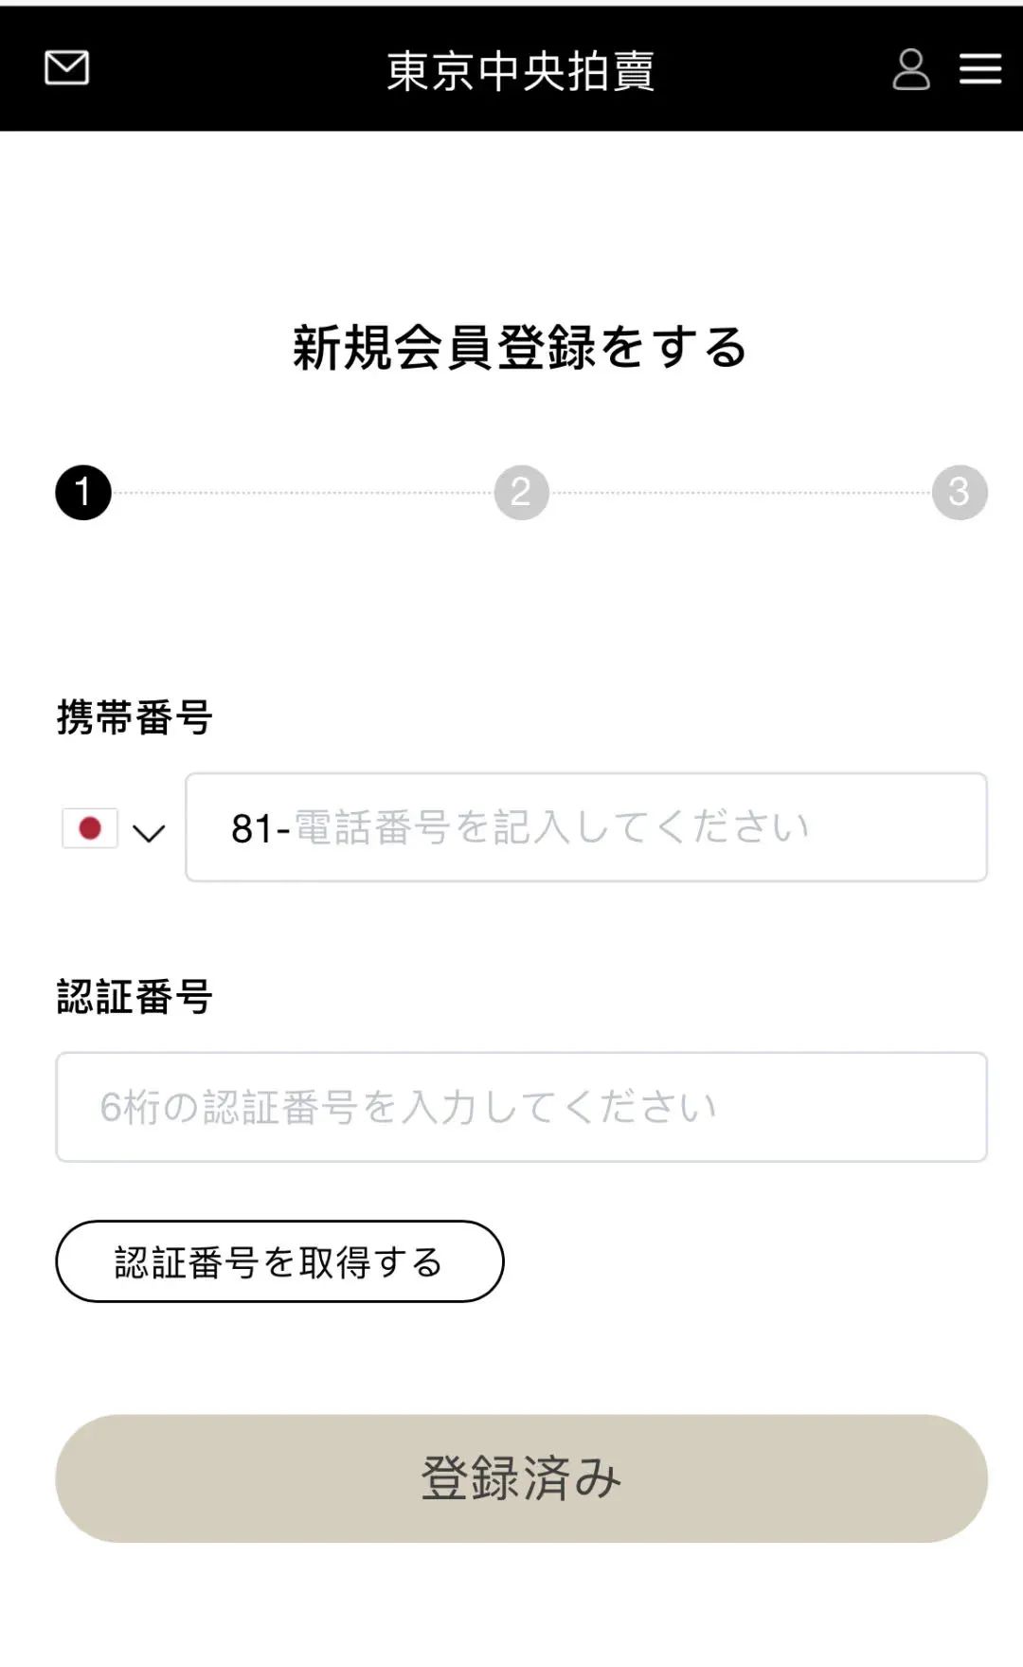The height and width of the screenshot is (1667, 1023).
Task: Focus the 6桁の認証番号 input field
Action: [x=521, y=1107]
